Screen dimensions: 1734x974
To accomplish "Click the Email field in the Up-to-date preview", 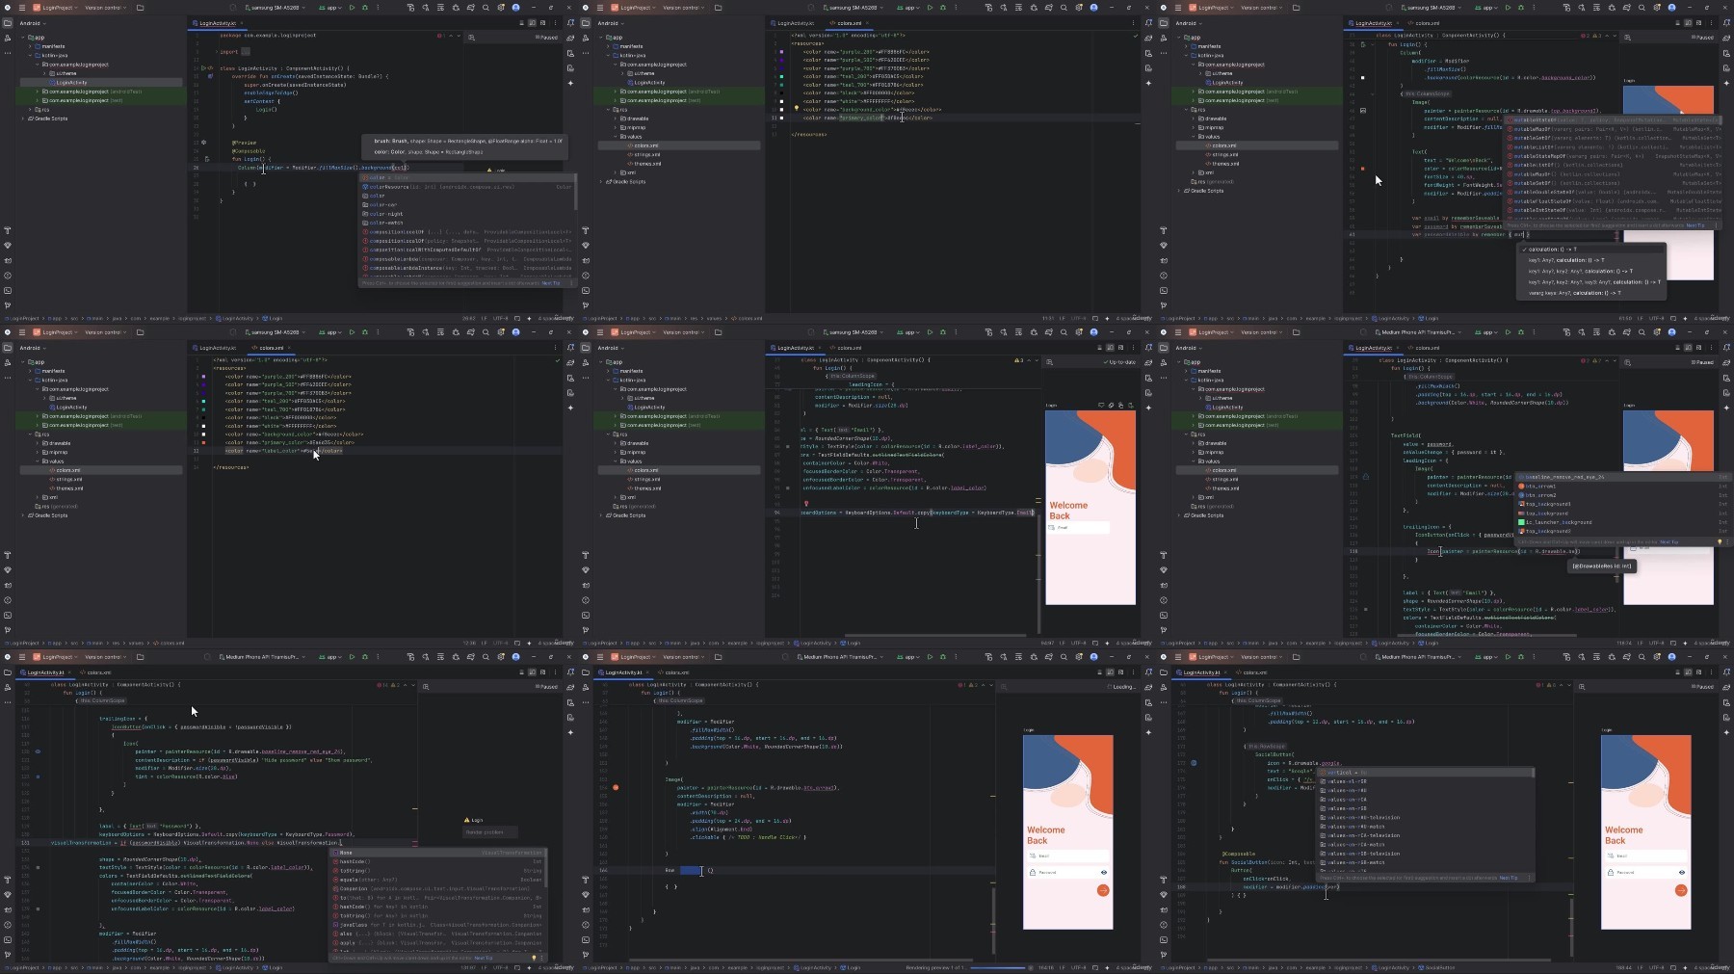I will coord(1079,527).
